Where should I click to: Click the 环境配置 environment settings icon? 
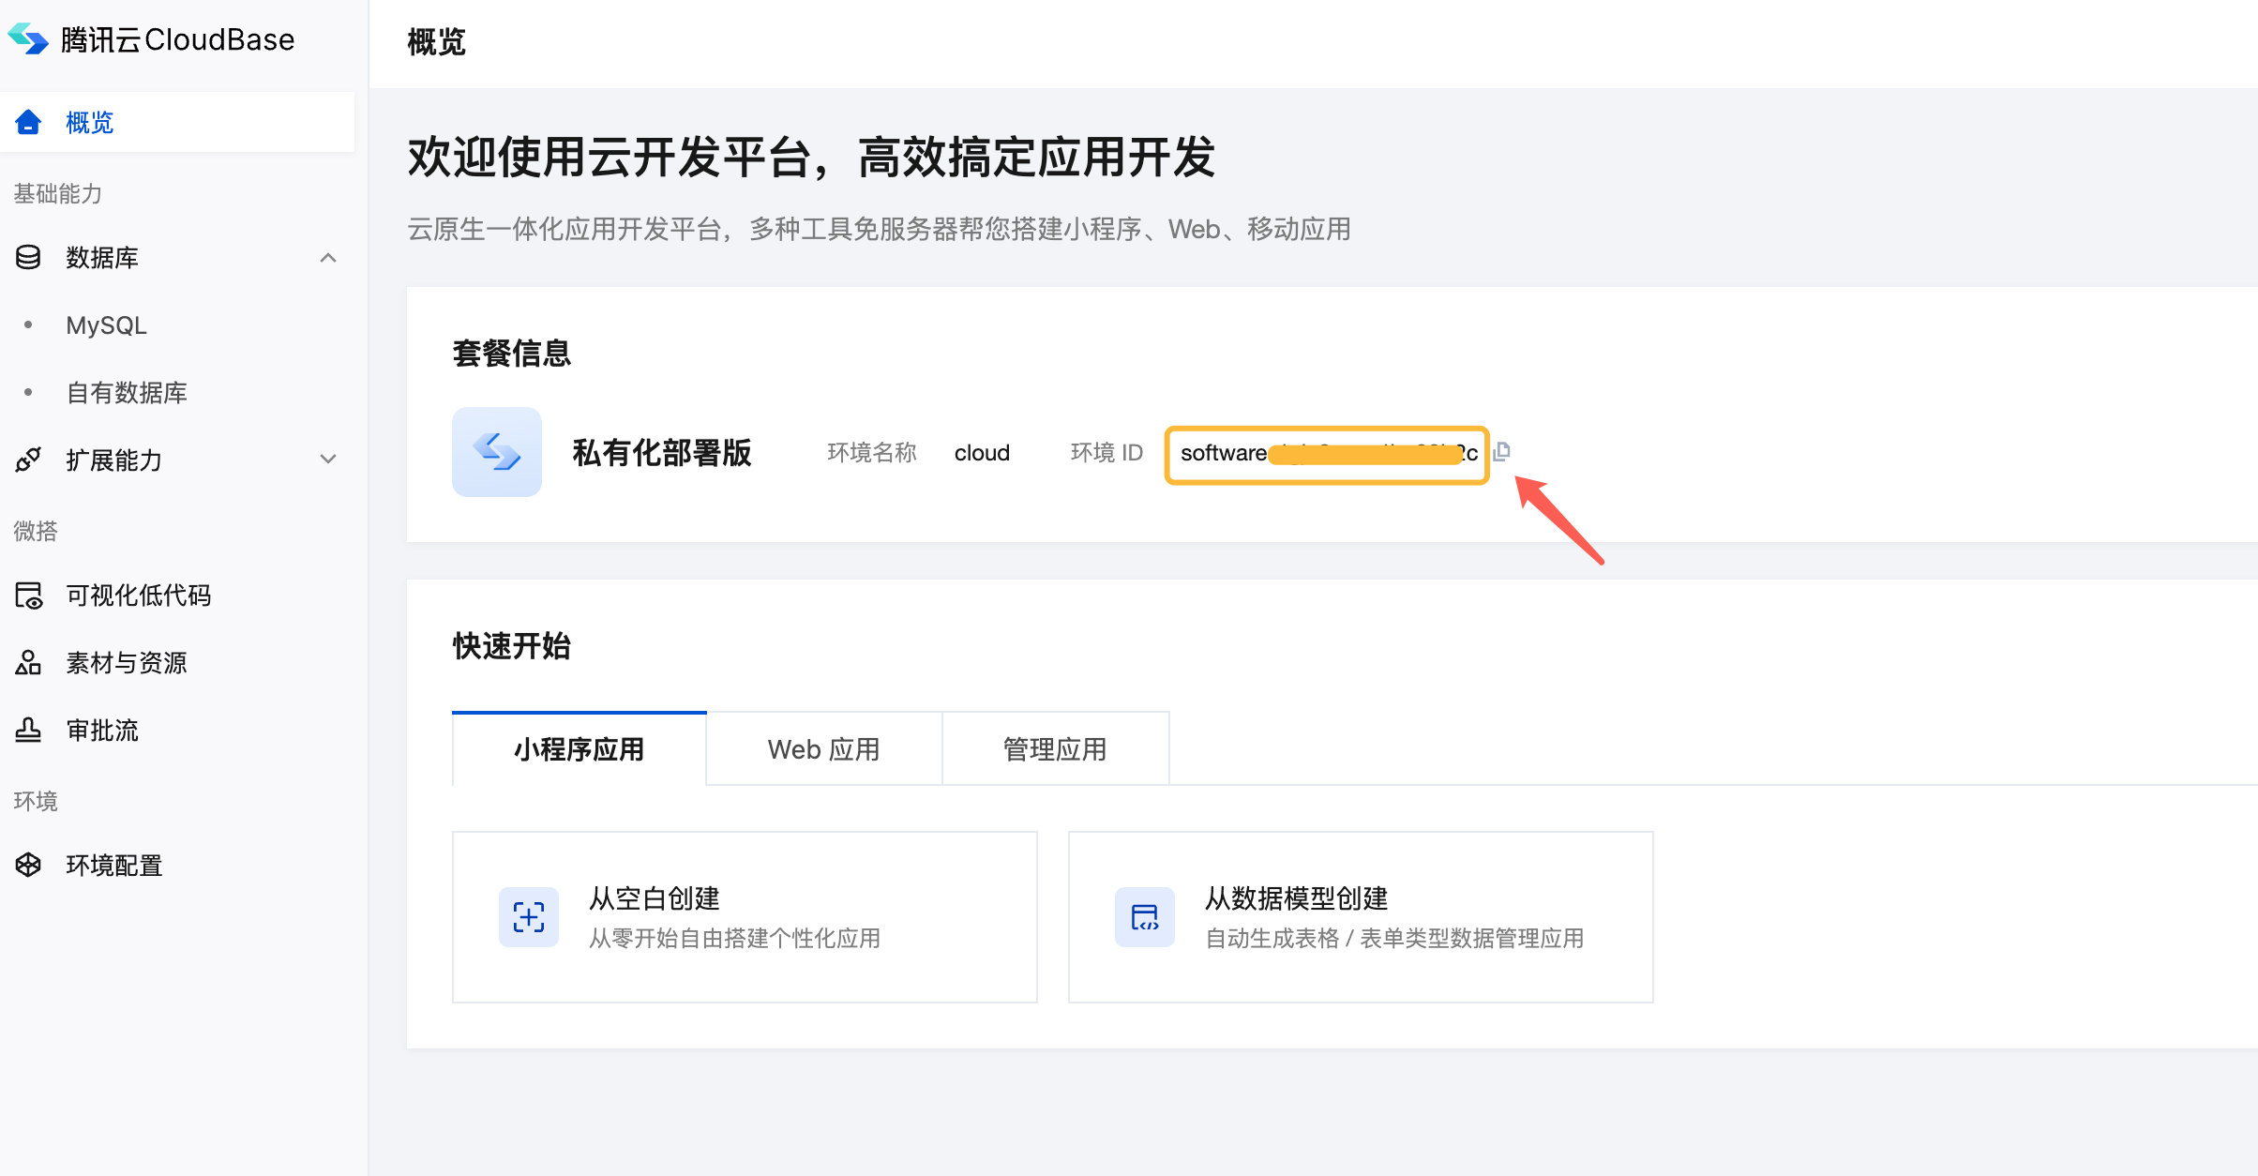click(29, 865)
